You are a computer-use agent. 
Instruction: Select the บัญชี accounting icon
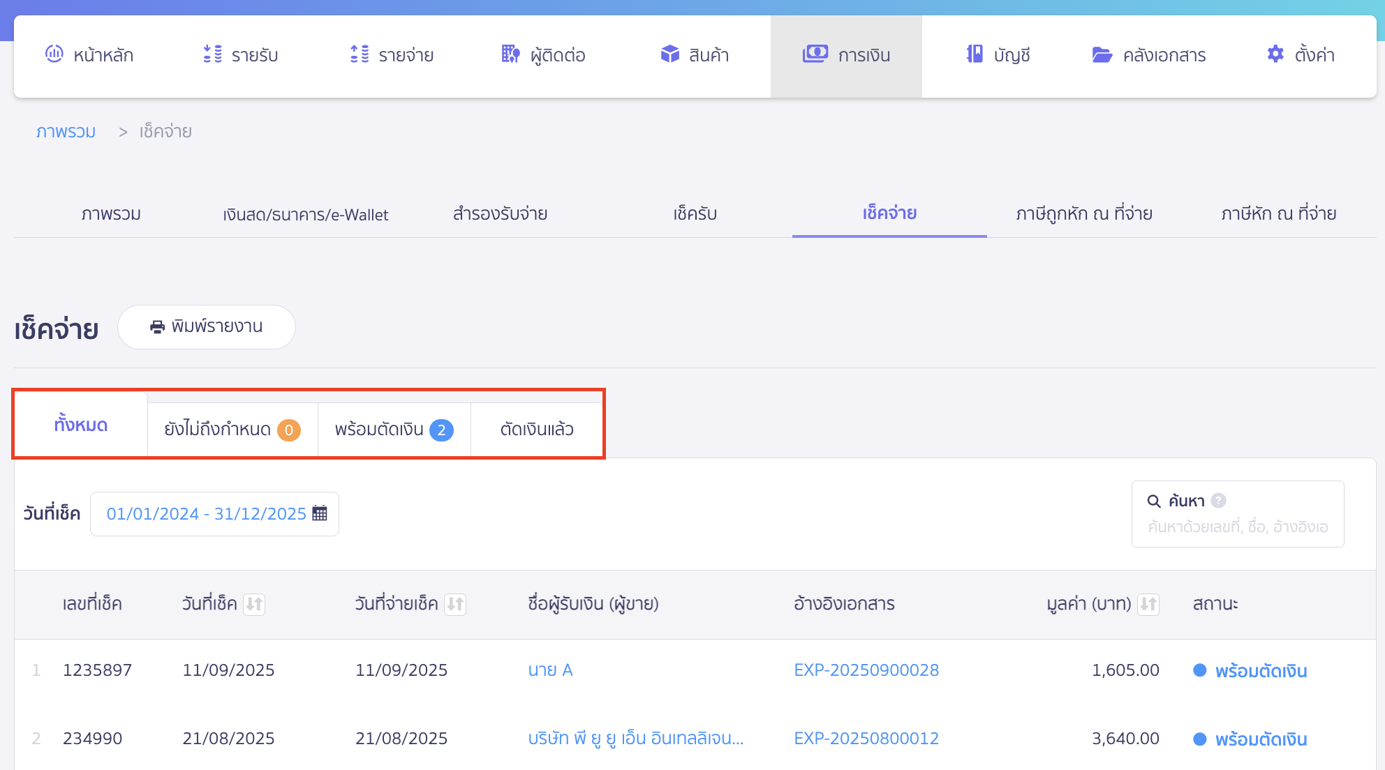(973, 54)
